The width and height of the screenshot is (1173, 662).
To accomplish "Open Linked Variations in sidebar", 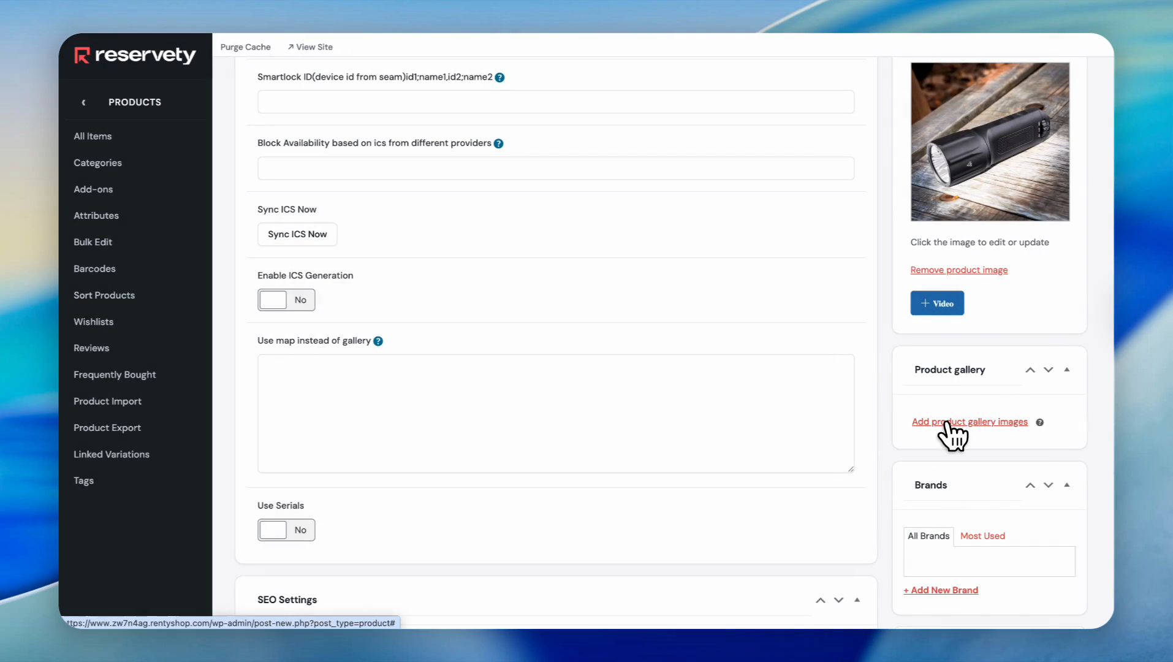I will (112, 454).
